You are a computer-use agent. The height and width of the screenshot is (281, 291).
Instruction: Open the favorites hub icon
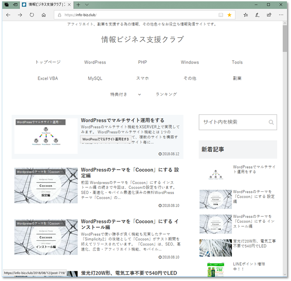(246, 15)
